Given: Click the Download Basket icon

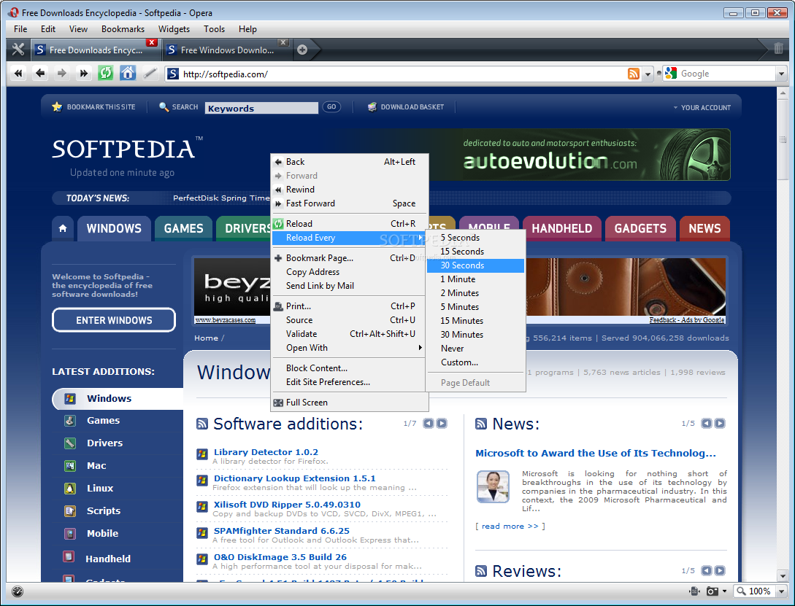Looking at the screenshot, I should pyautogui.click(x=372, y=106).
